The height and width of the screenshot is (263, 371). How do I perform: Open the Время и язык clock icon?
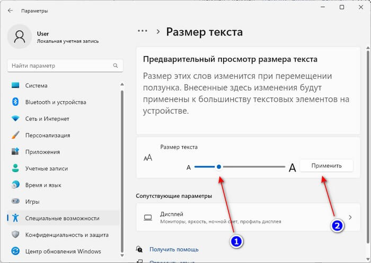(x=15, y=185)
